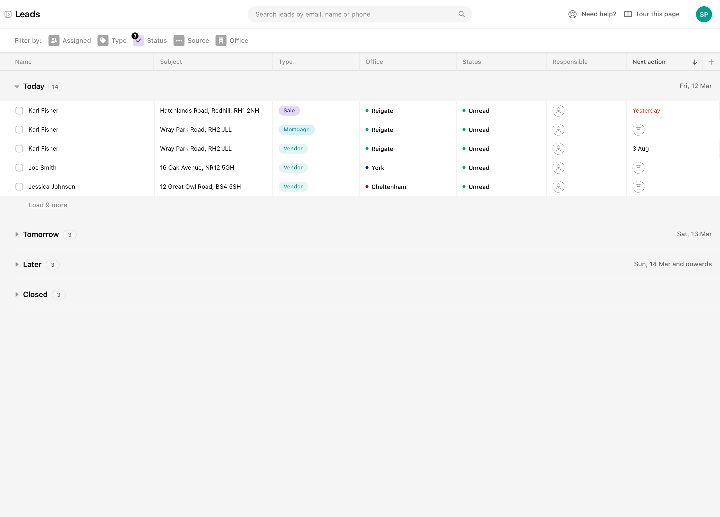The image size is (720, 517).
Task: Focus the search leads input field
Action: (x=349, y=14)
